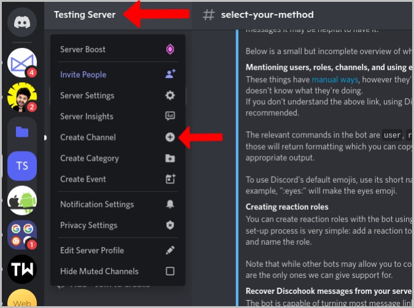Click the hash icon beside select-your-method

coord(209,15)
